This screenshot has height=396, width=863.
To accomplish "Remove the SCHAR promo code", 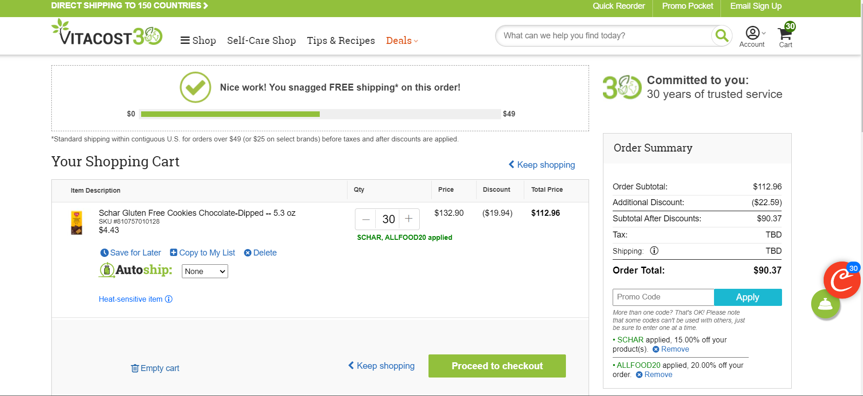I will [x=671, y=349].
